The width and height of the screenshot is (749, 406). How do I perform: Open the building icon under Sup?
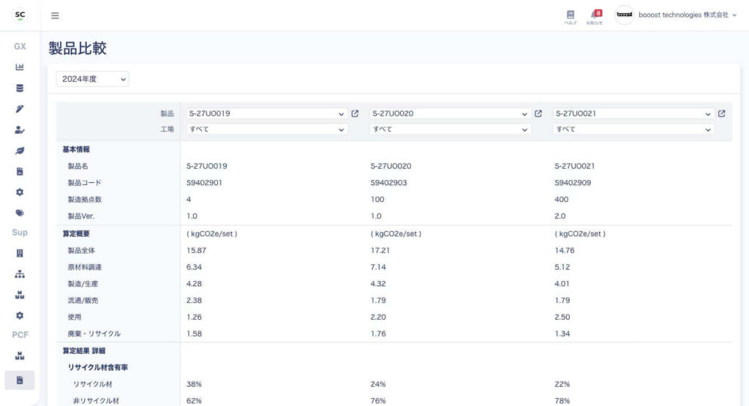tap(20, 253)
